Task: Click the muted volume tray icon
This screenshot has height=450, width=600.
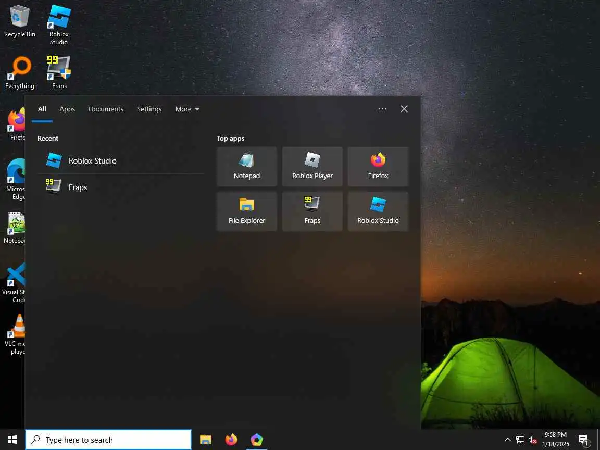Action: point(532,440)
